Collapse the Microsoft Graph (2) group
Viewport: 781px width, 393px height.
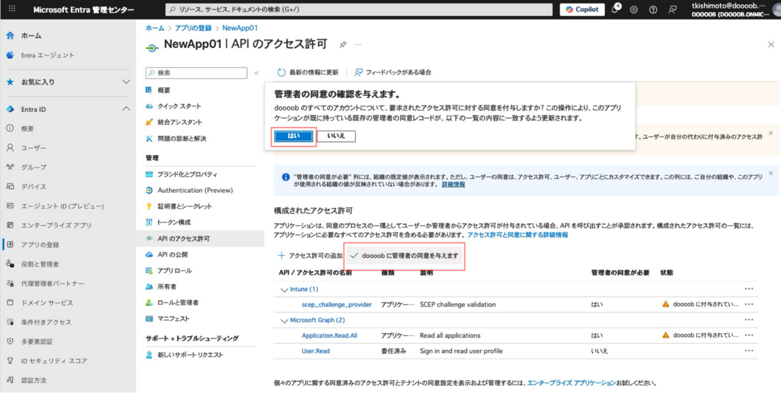pos(284,320)
